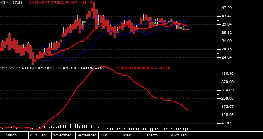
Task: Click the KSA = 37.83 price label
Action: (11, 3)
